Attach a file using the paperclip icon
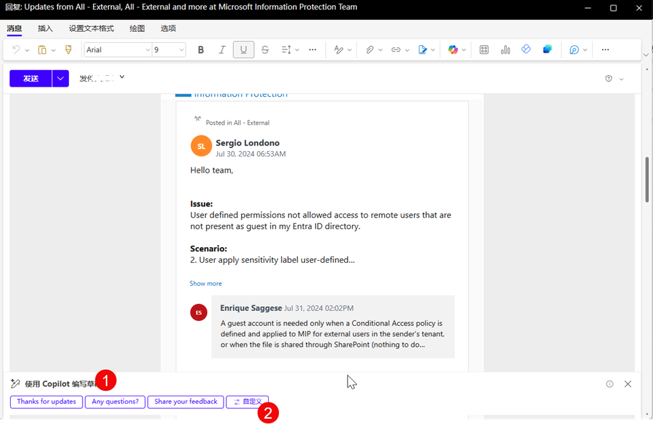 point(369,50)
